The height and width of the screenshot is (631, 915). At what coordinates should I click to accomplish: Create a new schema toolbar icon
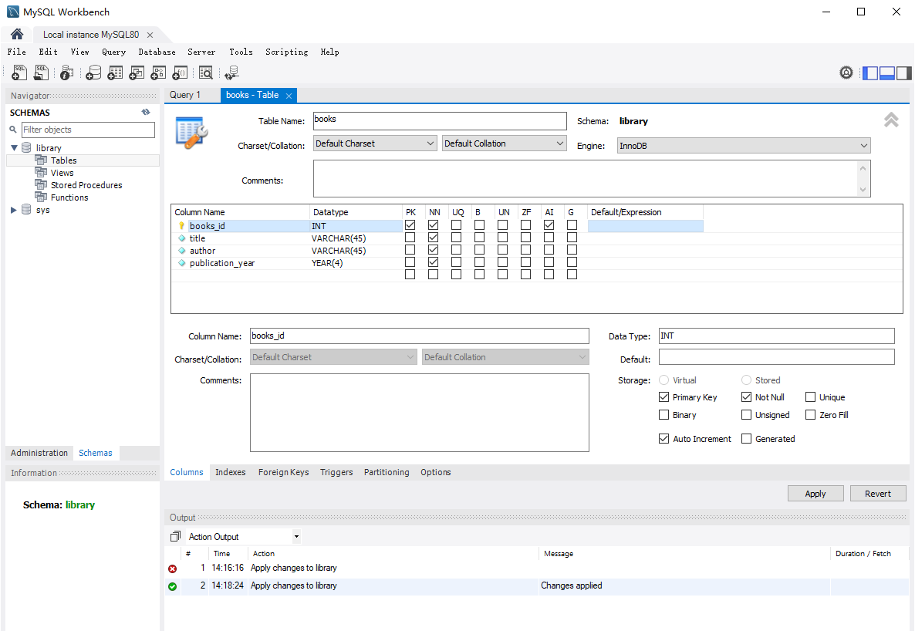(x=93, y=73)
